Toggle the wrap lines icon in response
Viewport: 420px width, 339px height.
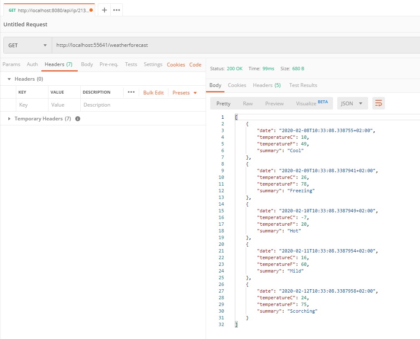click(379, 103)
